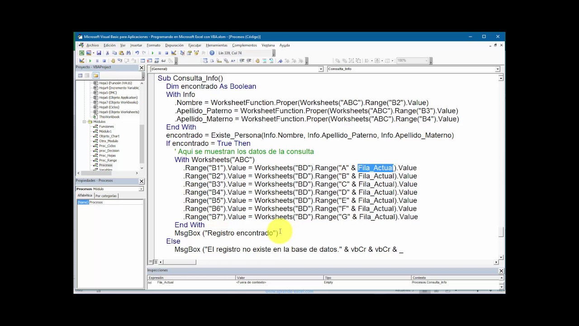The image size is (579, 326).
Task: Toggle breakpoint with the hand icon in Debug toolbar
Action: tap(113, 61)
